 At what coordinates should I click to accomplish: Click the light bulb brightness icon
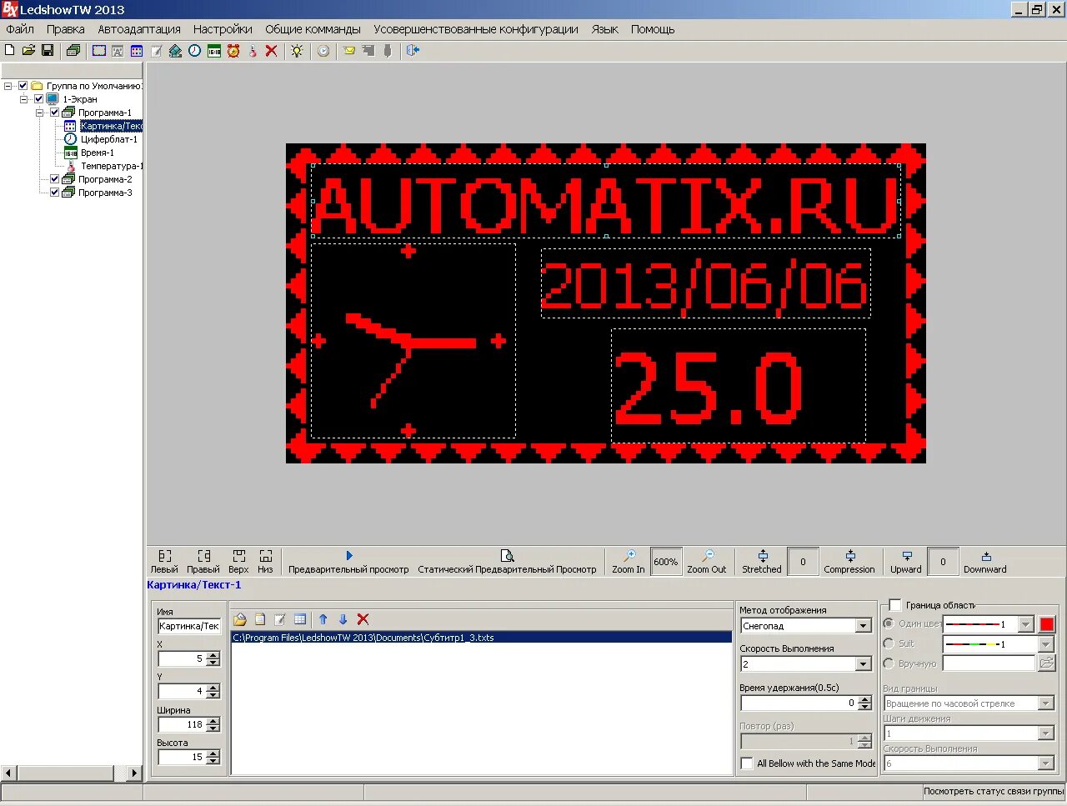(297, 51)
